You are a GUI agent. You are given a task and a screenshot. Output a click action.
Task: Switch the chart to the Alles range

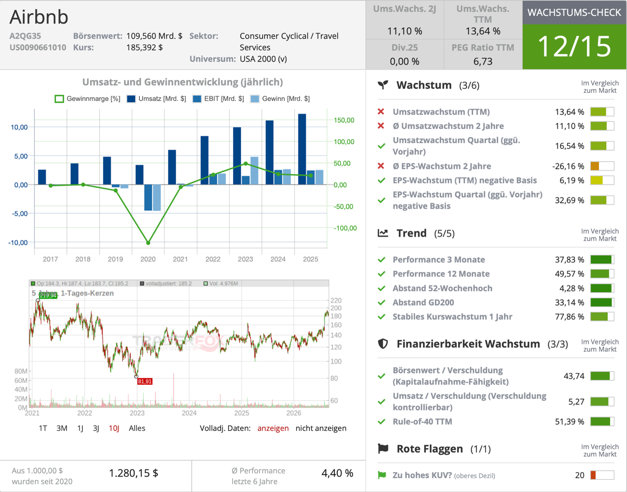click(x=137, y=428)
